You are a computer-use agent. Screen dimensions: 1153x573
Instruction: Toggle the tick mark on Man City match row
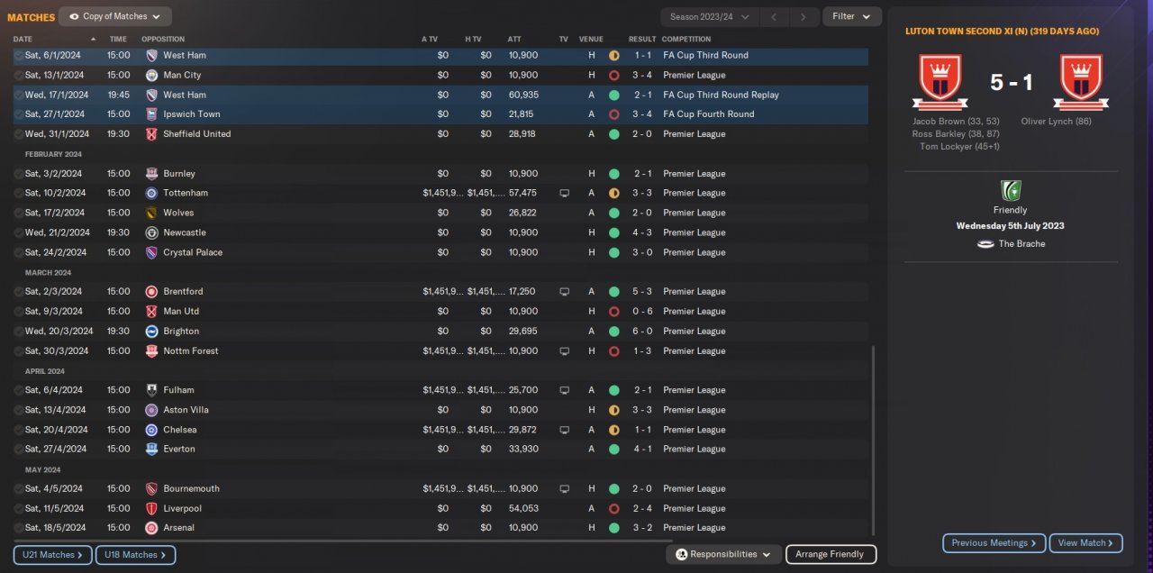18,75
